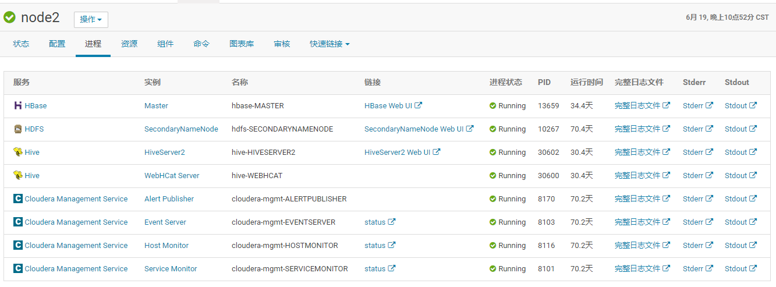This screenshot has height=287, width=776.
Task: Open the 图表库 tab
Action: tap(242, 44)
